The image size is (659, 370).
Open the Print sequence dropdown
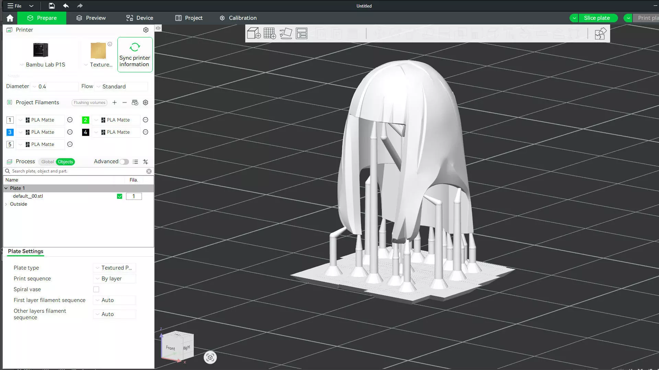[x=115, y=279]
